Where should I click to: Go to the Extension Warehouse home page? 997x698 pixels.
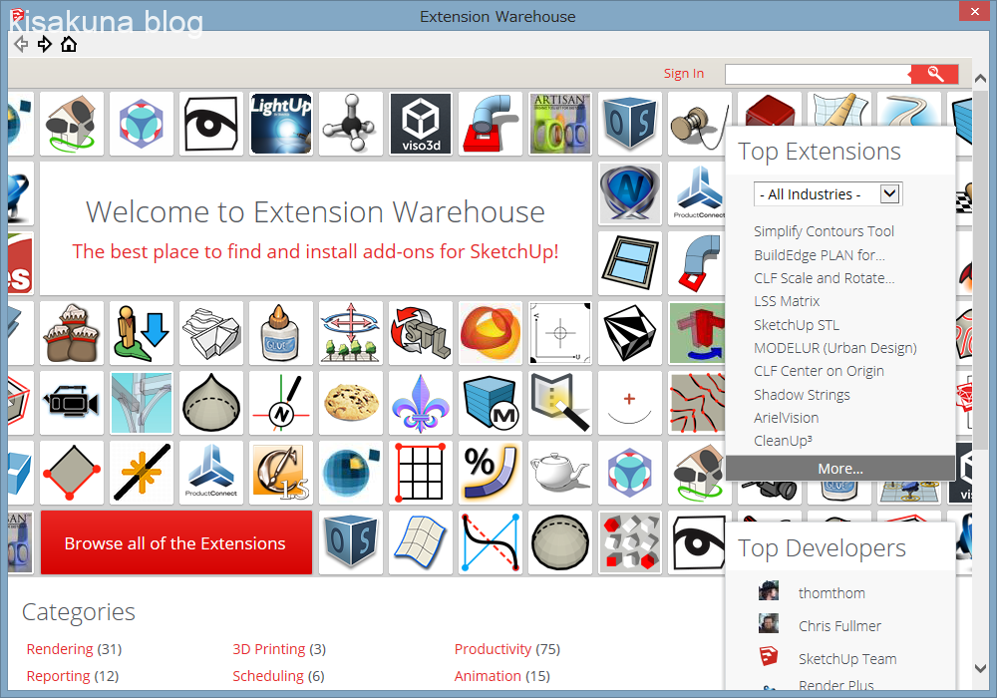click(69, 44)
